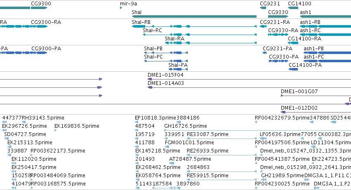Screen dimensions: 351x190
Task: Click the FGM001C01.5prime EST
Action: tap(166, 147)
